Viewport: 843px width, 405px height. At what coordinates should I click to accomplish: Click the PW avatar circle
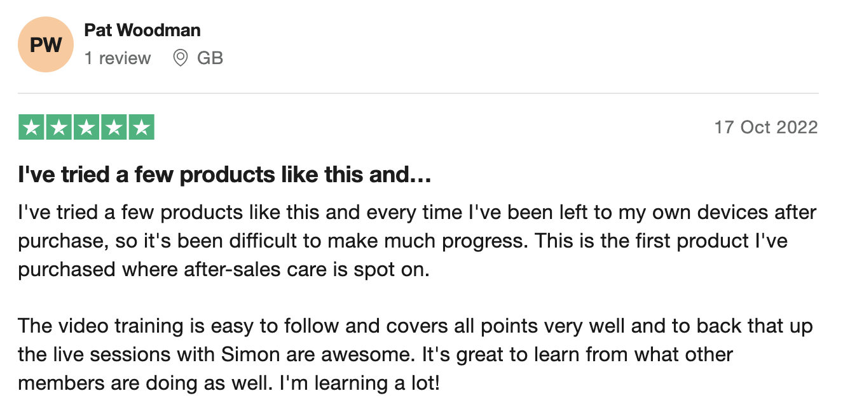(x=46, y=44)
